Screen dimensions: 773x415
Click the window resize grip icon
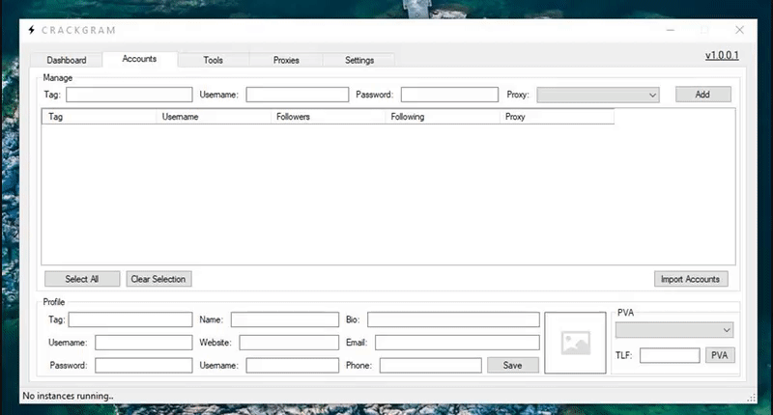click(752, 398)
